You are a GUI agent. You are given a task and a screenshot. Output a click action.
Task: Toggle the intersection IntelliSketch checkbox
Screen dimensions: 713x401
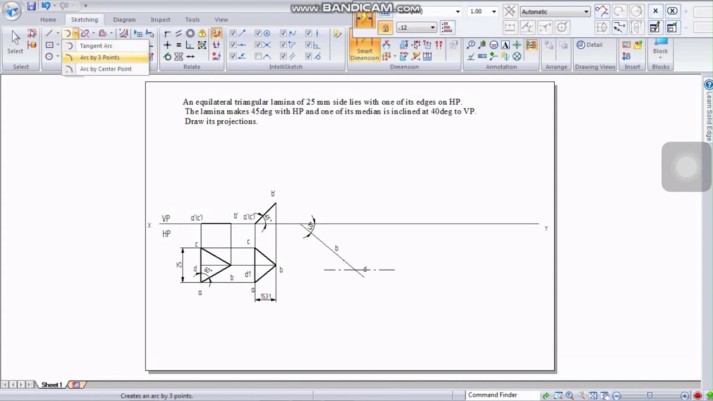[258, 45]
